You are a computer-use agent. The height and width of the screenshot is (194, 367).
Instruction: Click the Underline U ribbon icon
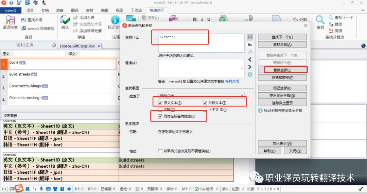209,19
